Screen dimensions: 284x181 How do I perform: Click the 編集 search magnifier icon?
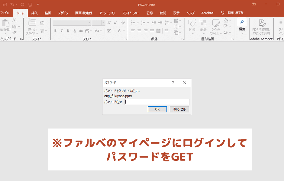242,22
